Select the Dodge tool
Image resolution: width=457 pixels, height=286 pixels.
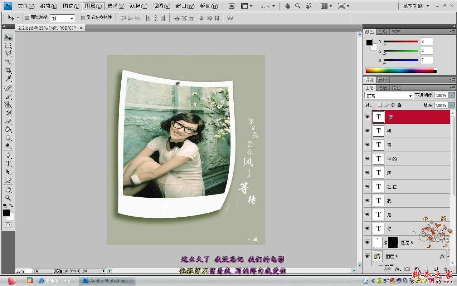(x=8, y=146)
